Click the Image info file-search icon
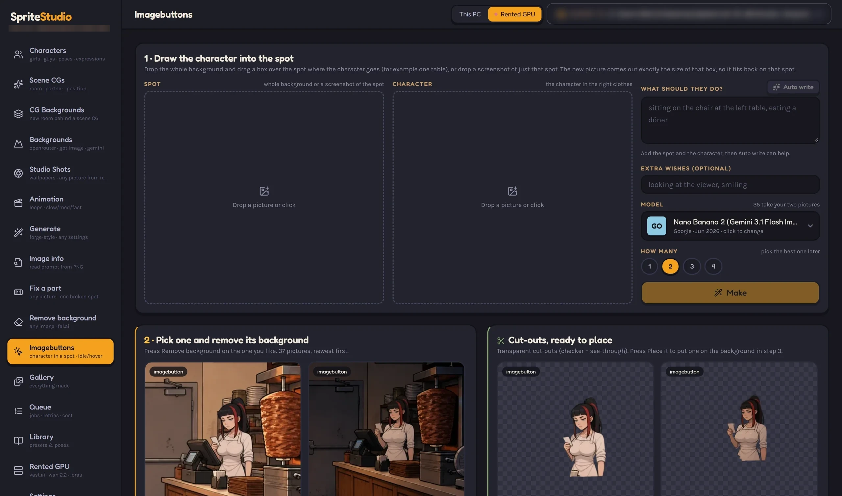This screenshot has width=842, height=496. click(x=18, y=262)
